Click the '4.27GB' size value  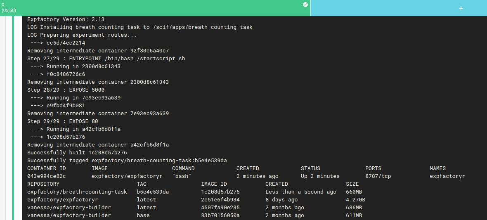[356, 199]
